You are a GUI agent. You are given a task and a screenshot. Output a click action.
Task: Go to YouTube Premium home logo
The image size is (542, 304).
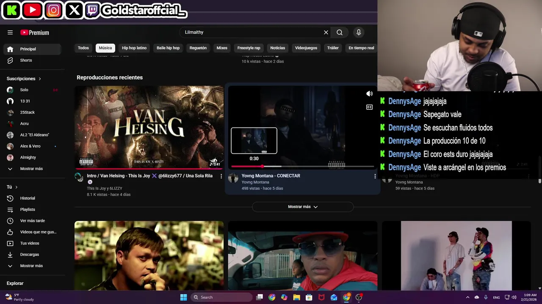point(35,33)
